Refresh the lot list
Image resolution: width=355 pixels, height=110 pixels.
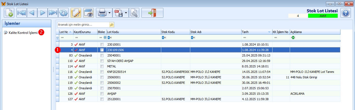coord(63,13)
